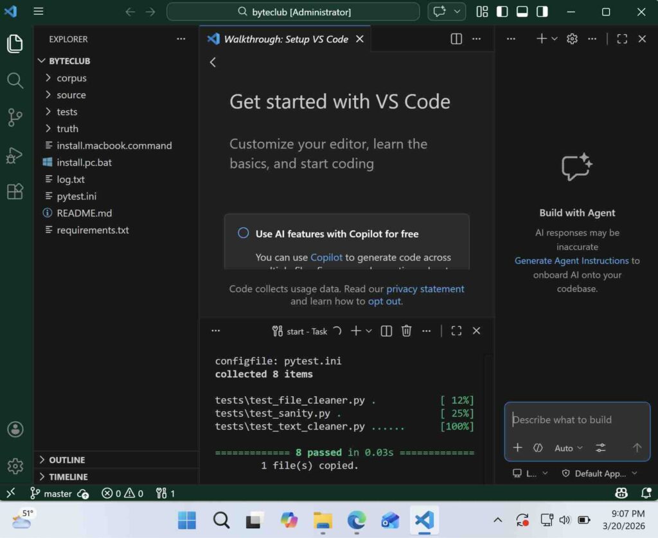Kill the terminal with trash icon
Image resolution: width=658 pixels, height=538 pixels.
[x=406, y=331]
